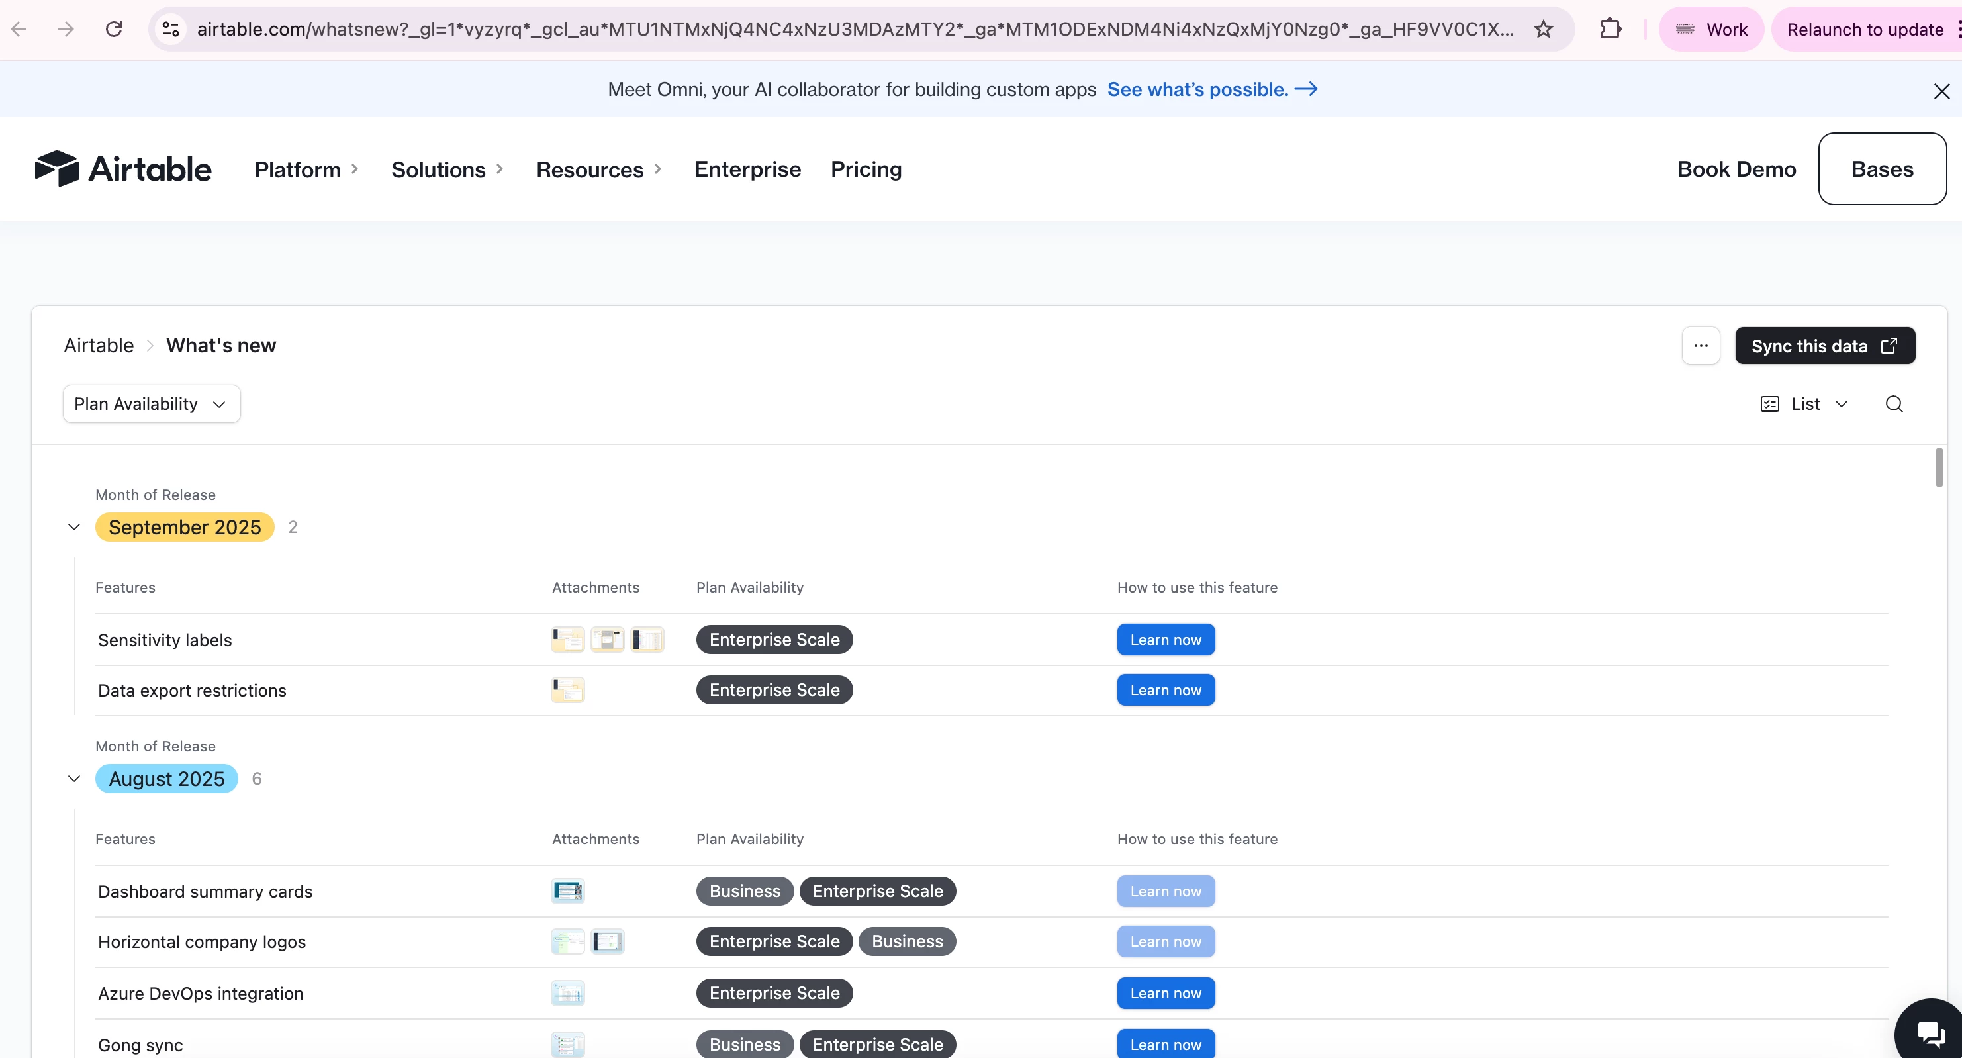Viewport: 1962px width, 1058px height.
Task: Open the Horizontal company logos row
Action: click(x=992, y=941)
